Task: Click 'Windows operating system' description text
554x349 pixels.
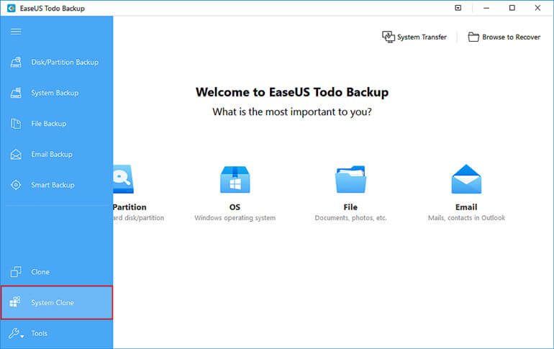Action: click(x=235, y=218)
